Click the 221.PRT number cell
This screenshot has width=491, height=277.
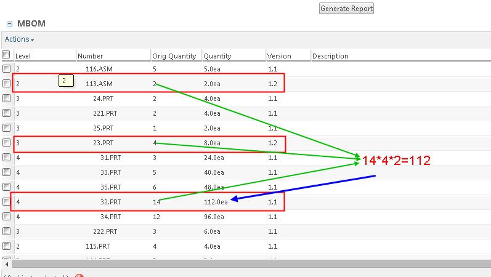(x=105, y=113)
